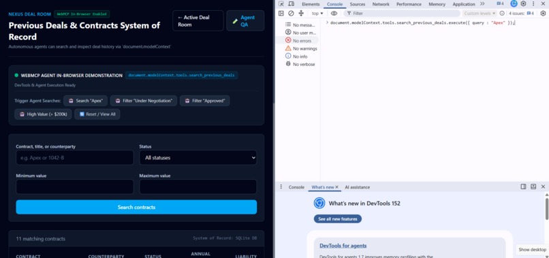Switch to the AI assistance drawer tab
Image resolution: width=549 pixels, height=258 pixels.
coord(357,187)
